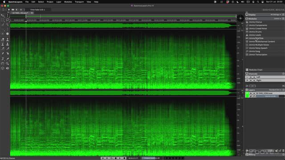Image resolution: width=285 pixels, height=160 pixels.
Task: Click the overview navigation bar above timeline
Action: (123, 16)
